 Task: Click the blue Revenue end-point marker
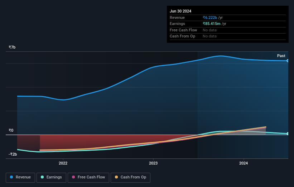click(288, 61)
